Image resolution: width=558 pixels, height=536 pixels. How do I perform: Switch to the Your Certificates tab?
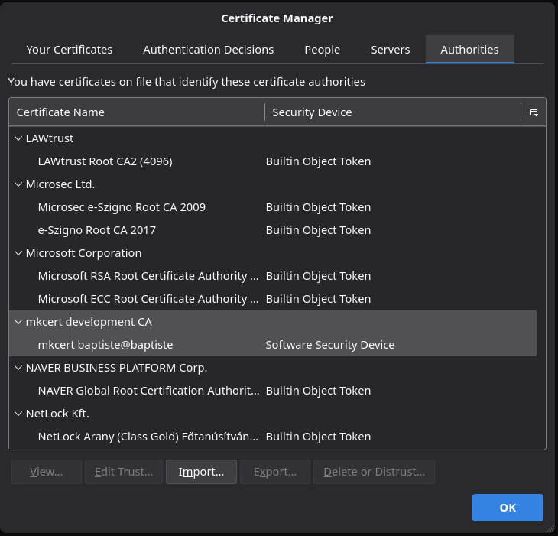[x=70, y=50]
